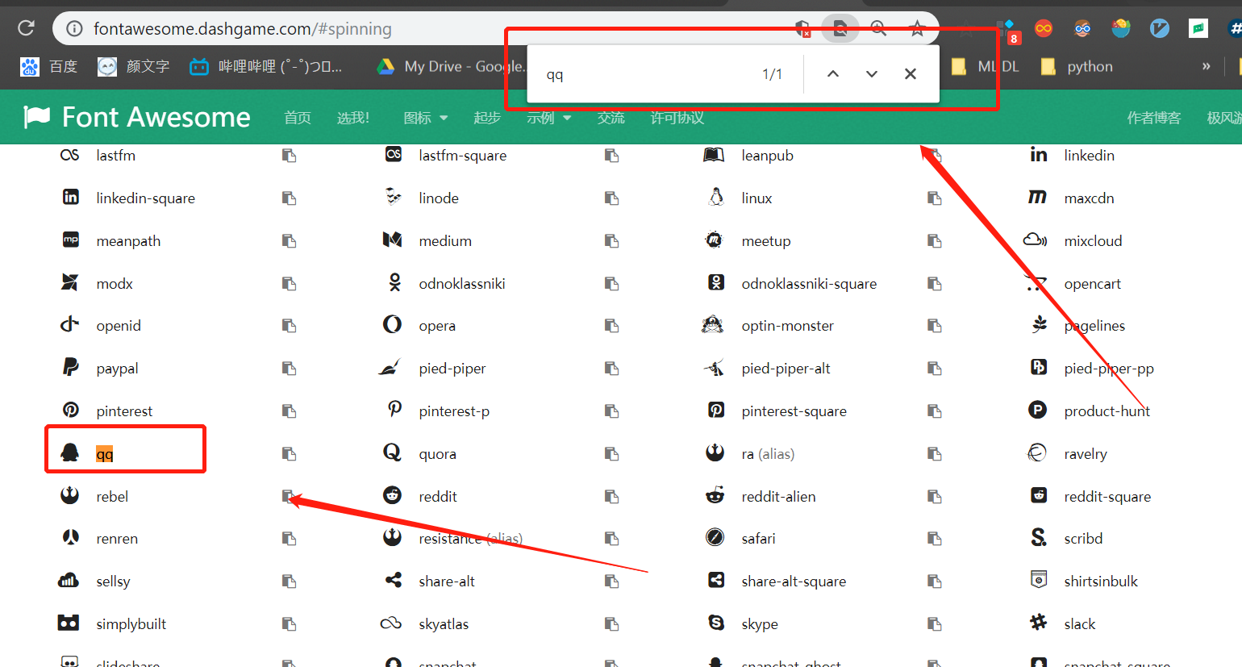1242x667 pixels.
Task: Open the 哔哩哔哩 bookmark
Action: (266, 66)
